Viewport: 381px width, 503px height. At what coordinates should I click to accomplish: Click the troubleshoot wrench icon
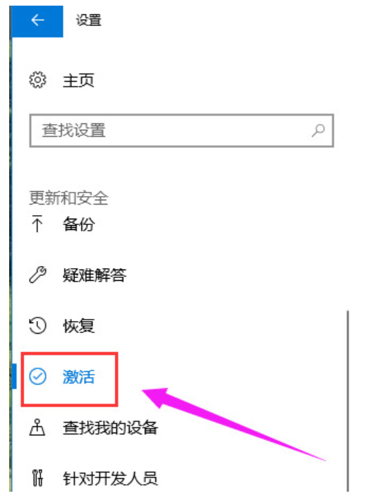tap(38, 275)
